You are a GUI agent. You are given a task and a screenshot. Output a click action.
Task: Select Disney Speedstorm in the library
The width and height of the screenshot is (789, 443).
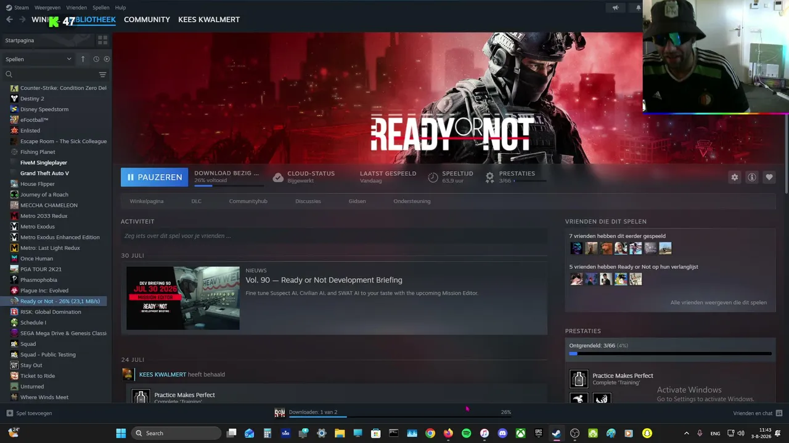(44, 109)
